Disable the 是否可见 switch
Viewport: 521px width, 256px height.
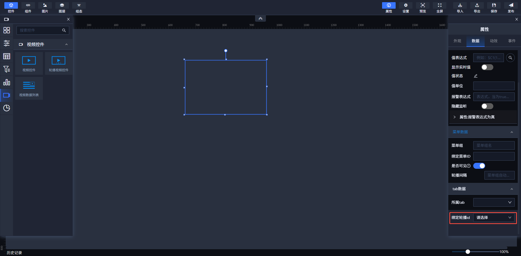[x=479, y=166]
